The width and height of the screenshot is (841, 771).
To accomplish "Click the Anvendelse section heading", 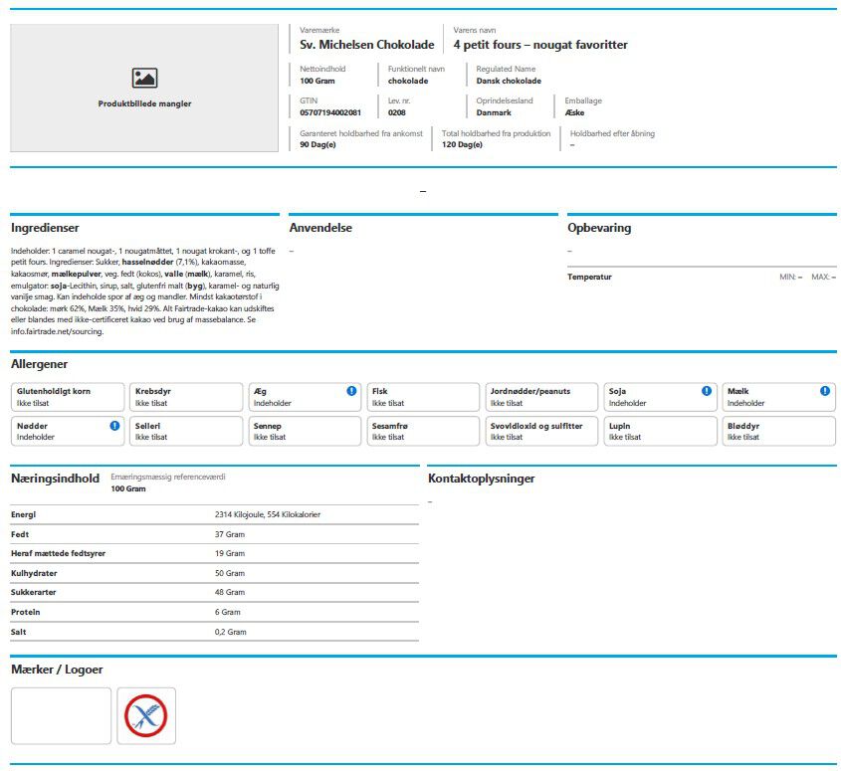I will [x=320, y=228].
